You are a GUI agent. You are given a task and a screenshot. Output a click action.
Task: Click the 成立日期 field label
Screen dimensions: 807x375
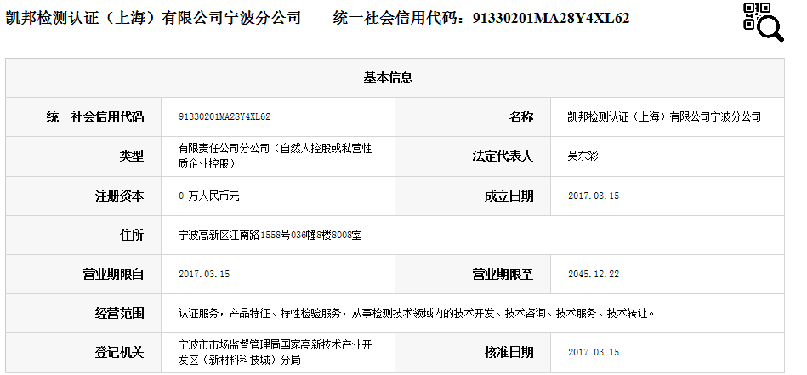(x=509, y=196)
